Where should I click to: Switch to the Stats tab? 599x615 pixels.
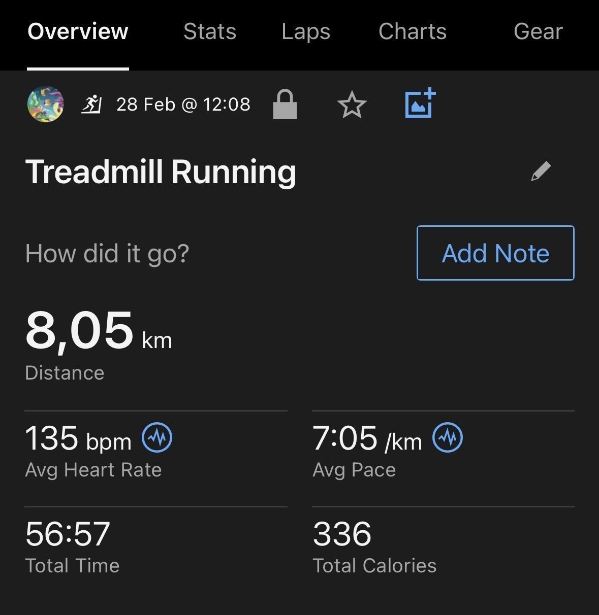coord(210,31)
